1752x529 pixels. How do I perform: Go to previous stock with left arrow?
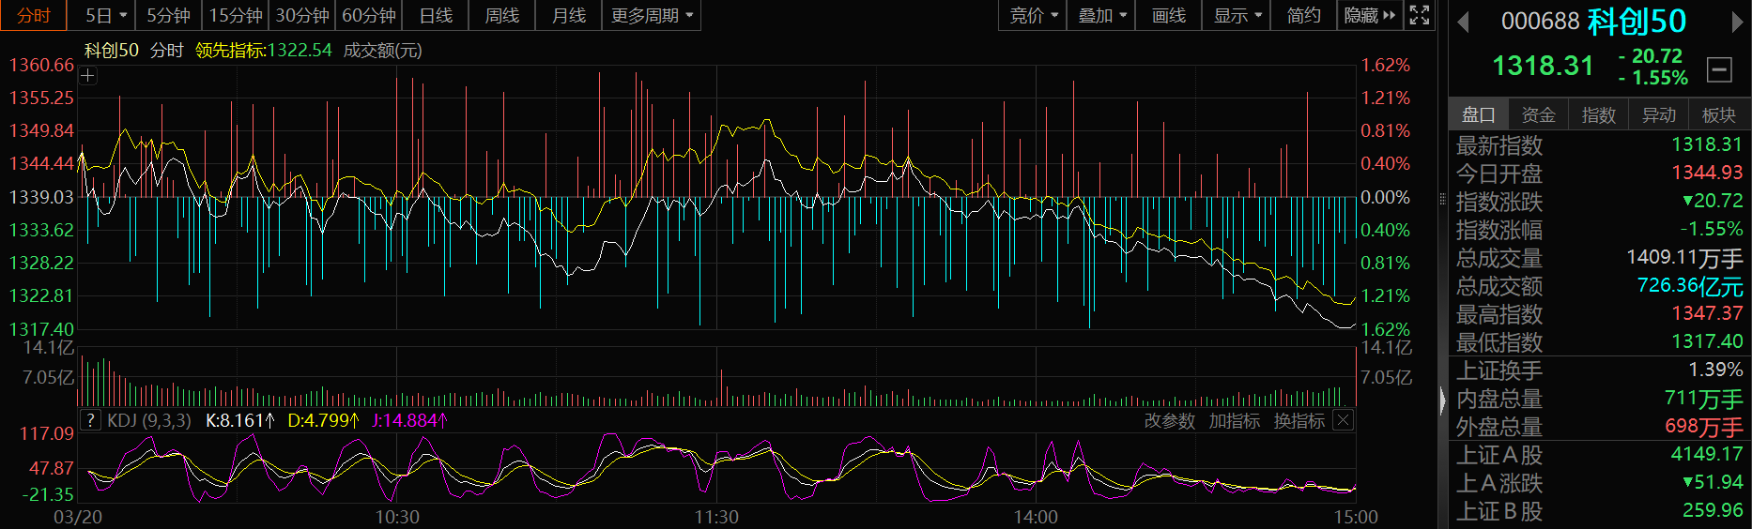(1463, 22)
